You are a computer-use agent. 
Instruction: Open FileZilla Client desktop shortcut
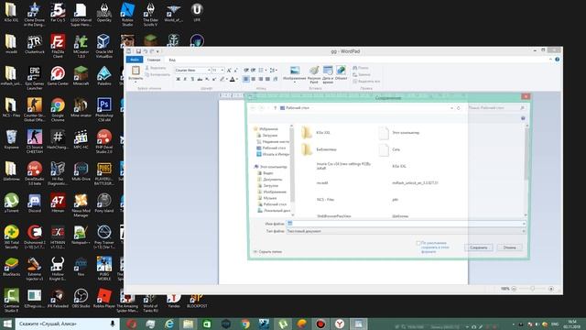[x=58, y=46]
